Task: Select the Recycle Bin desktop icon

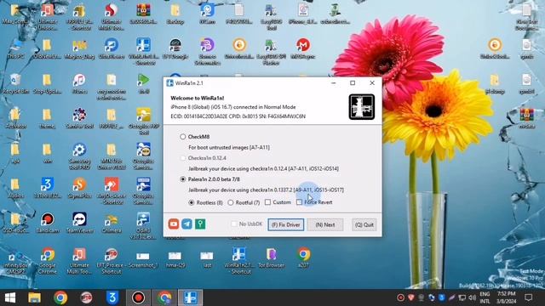Action: click(15, 84)
